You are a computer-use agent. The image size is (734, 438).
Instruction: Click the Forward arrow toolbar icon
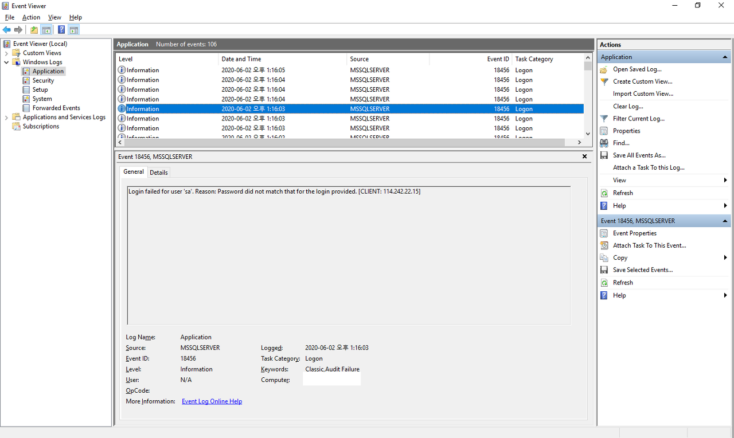pyautogui.click(x=18, y=30)
